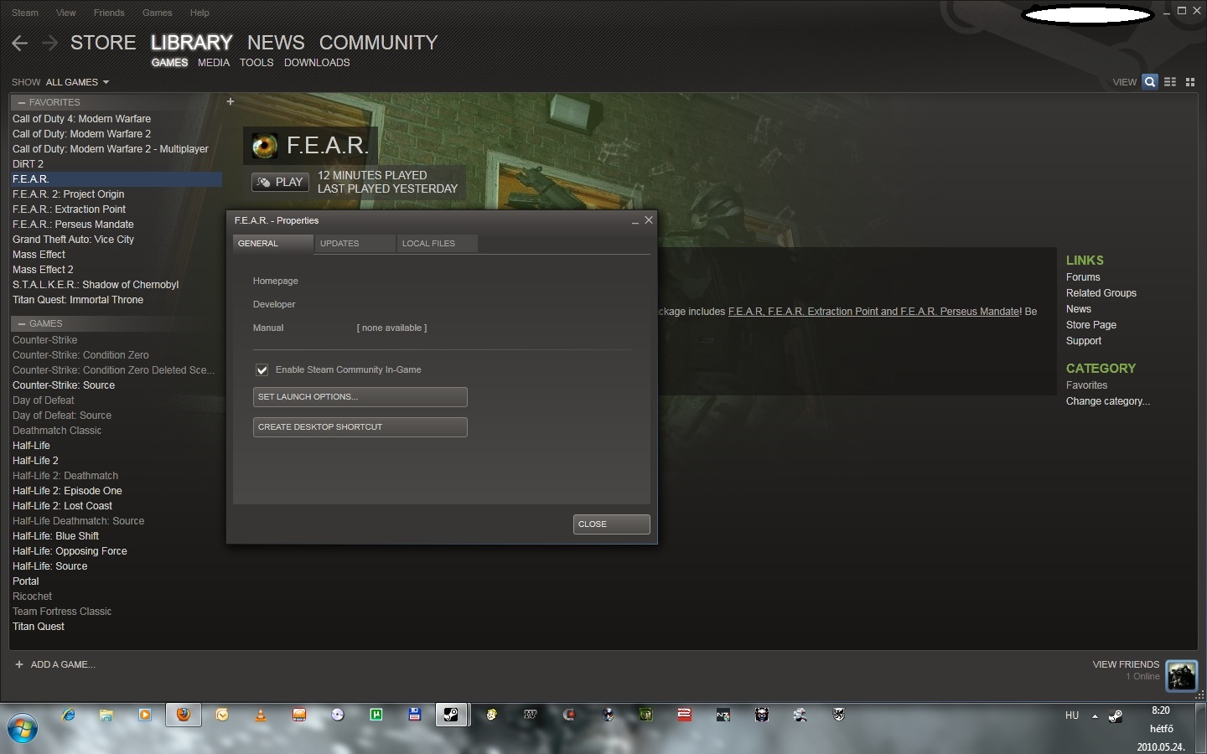Select DiRT 2 in Favorites
Viewport: 1207px width, 754px height.
click(28, 164)
